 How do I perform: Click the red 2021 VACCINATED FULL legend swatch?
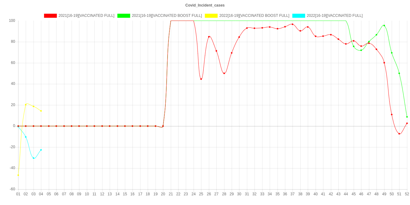tap(51, 16)
